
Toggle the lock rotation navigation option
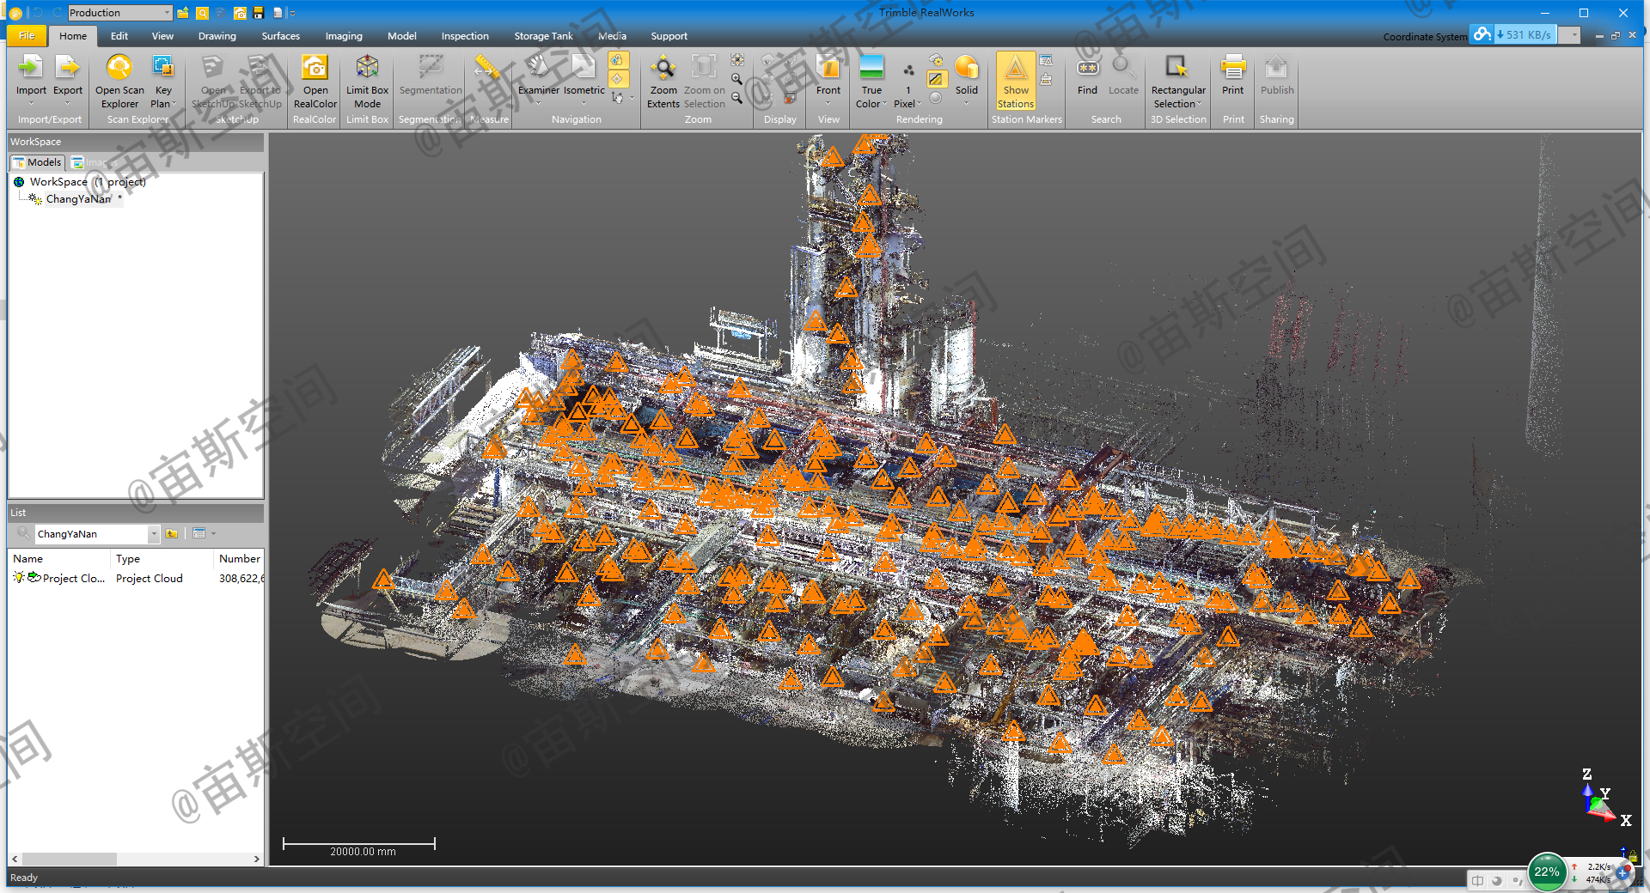click(x=618, y=60)
